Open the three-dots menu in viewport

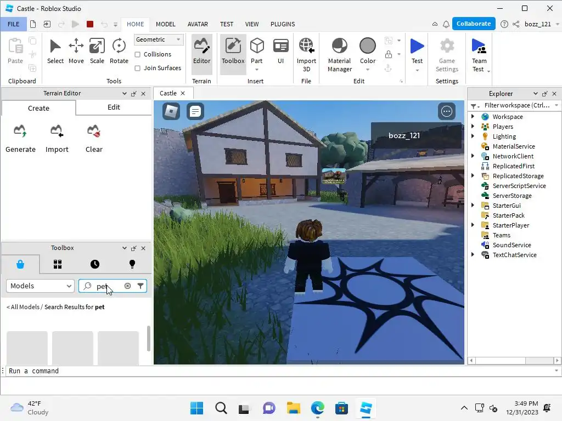447,111
